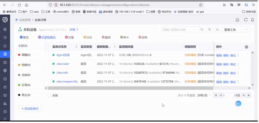Click the table scroll down arrow
The height and width of the screenshot is (123, 259).
click(x=252, y=84)
